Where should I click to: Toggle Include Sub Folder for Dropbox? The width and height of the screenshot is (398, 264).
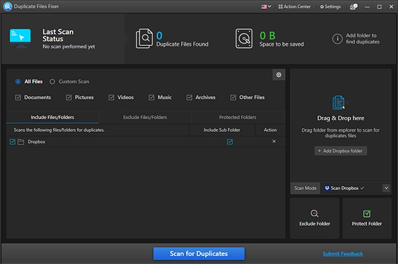pyautogui.click(x=230, y=141)
